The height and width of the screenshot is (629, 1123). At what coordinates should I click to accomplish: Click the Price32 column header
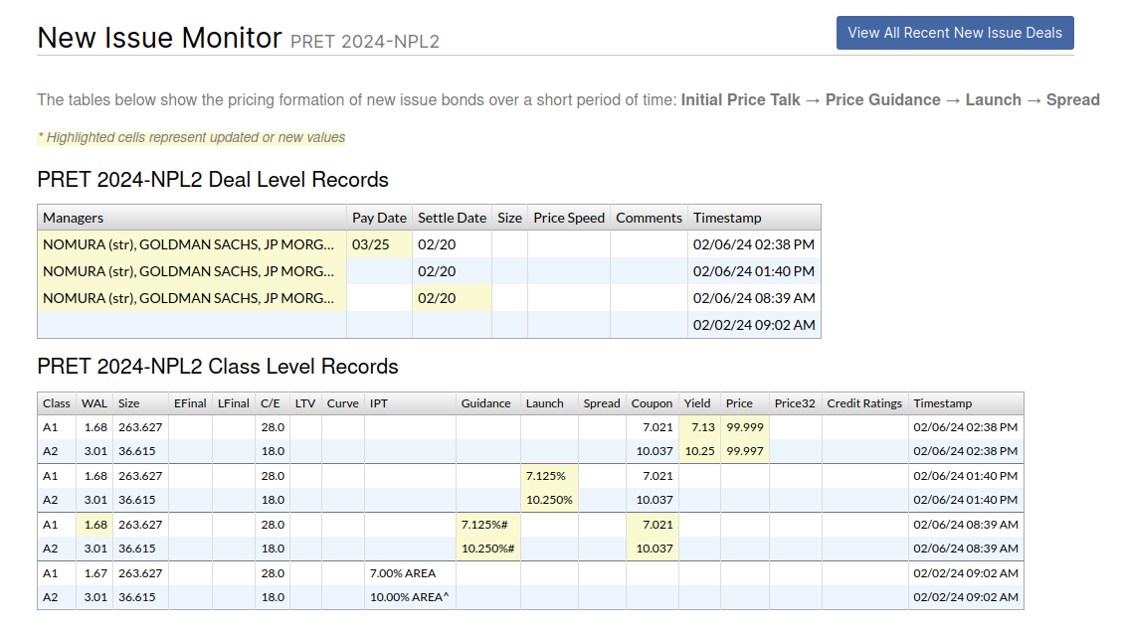795,403
